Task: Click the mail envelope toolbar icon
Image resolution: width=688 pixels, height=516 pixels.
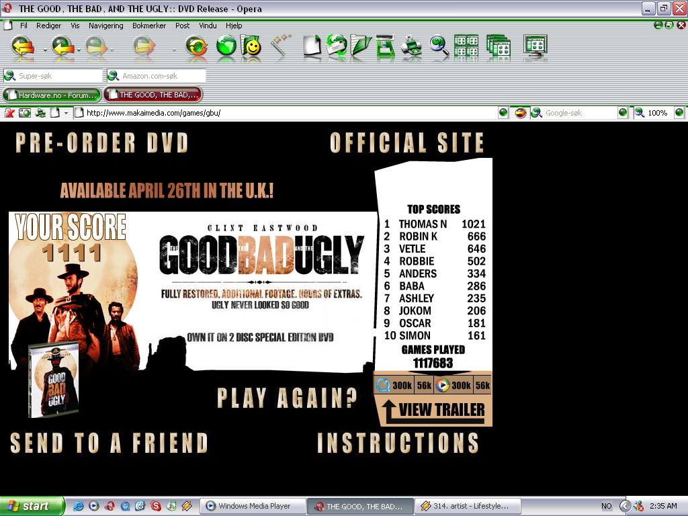Action: pyautogui.click(x=337, y=46)
